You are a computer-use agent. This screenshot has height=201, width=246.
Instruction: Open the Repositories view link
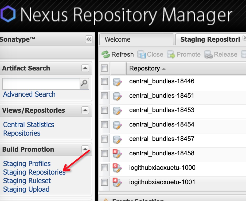click(22, 133)
